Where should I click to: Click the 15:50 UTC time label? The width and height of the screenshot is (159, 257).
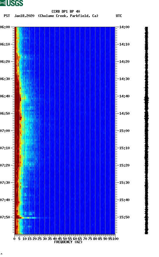124,217
